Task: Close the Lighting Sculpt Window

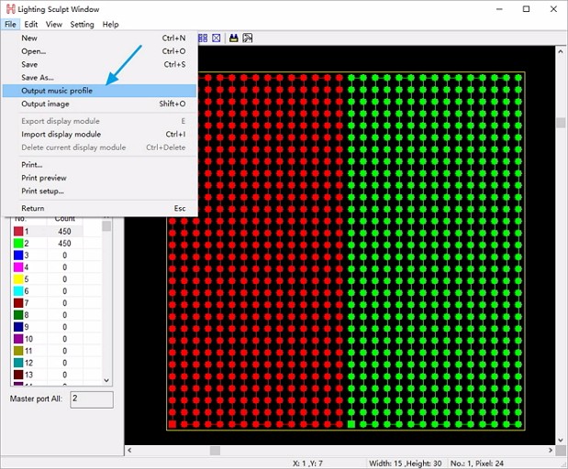Action: click(553, 9)
